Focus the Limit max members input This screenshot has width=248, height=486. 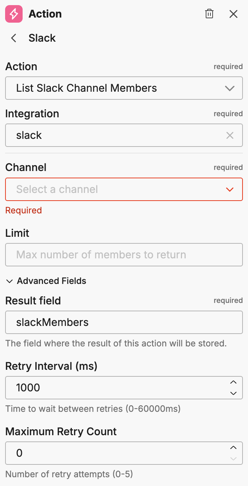pyautogui.click(x=124, y=255)
